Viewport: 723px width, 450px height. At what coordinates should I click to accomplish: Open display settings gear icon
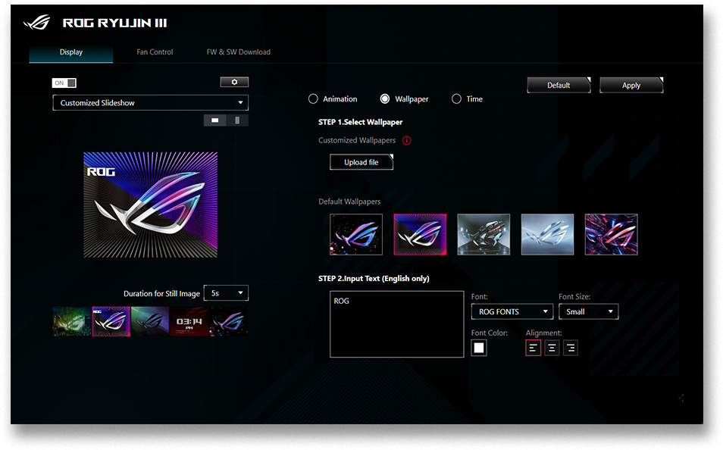pyautogui.click(x=234, y=82)
